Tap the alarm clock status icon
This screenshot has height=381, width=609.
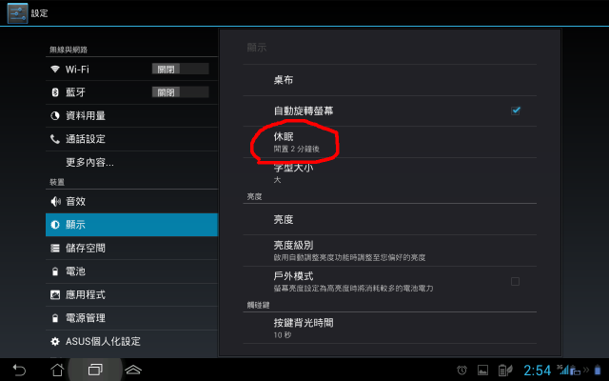[462, 371]
